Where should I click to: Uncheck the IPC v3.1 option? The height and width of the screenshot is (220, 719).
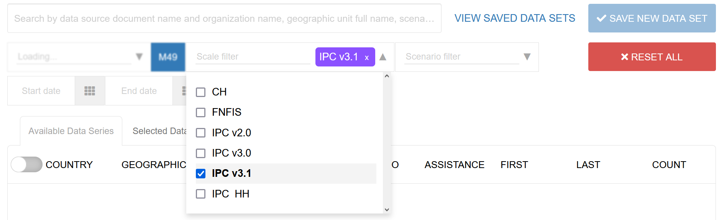[200, 173]
